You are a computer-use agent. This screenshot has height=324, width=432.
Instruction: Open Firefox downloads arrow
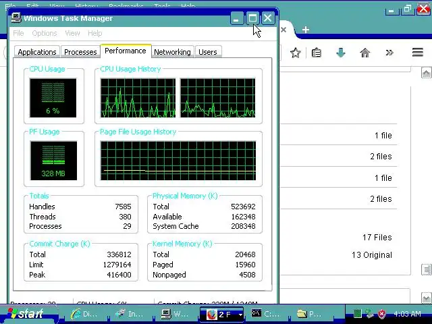tap(341, 53)
